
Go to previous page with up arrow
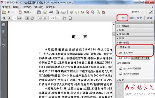[4, 18]
